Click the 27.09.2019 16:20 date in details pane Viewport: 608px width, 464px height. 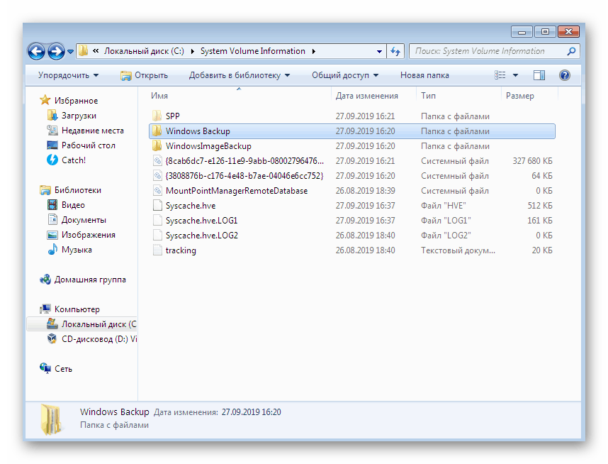(x=252, y=412)
